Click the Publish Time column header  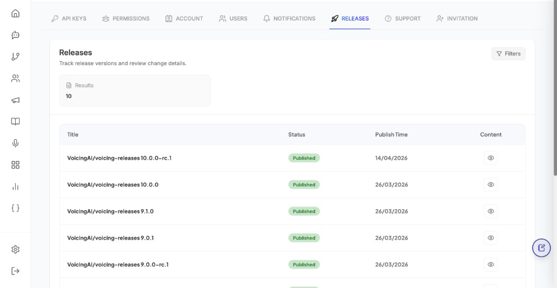[x=391, y=134]
